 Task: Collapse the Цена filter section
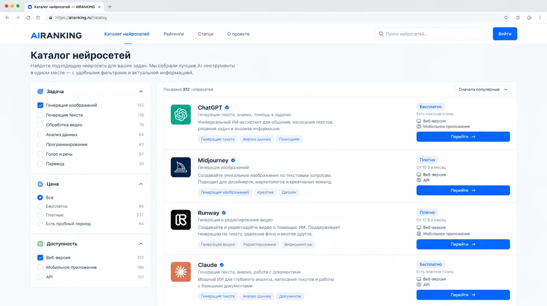click(141, 184)
